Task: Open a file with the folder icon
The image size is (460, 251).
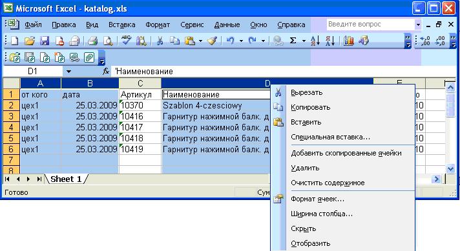Action: point(30,41)
